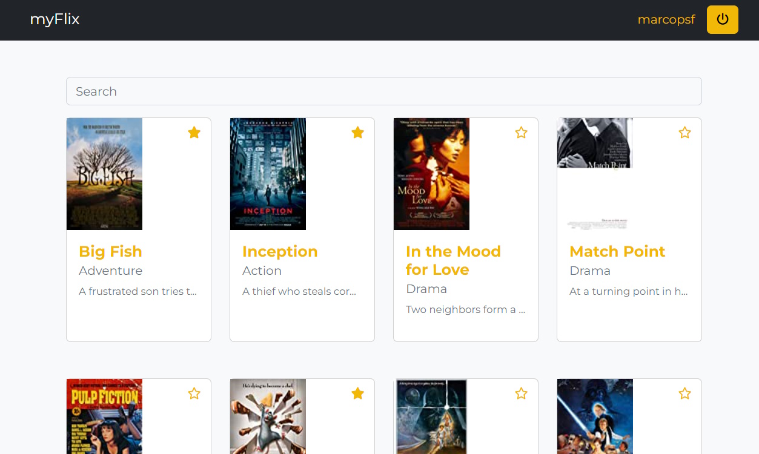Click the star icon on Pulp Fiction's card

coord(194,393)
